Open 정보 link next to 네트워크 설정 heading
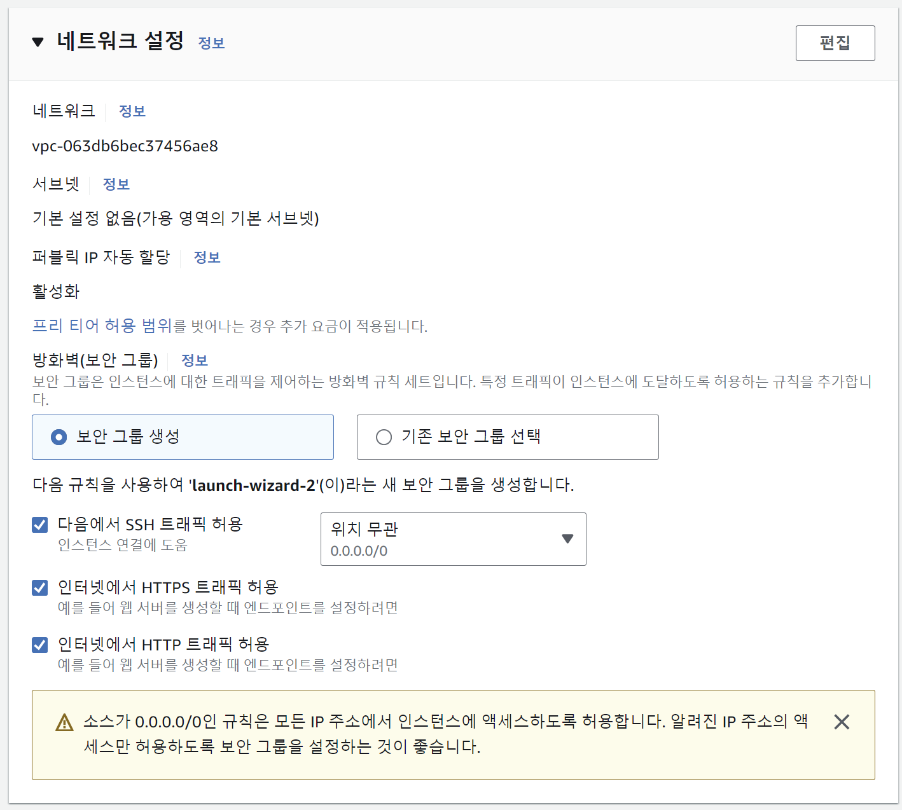902x810 pixels. point(211,43)
